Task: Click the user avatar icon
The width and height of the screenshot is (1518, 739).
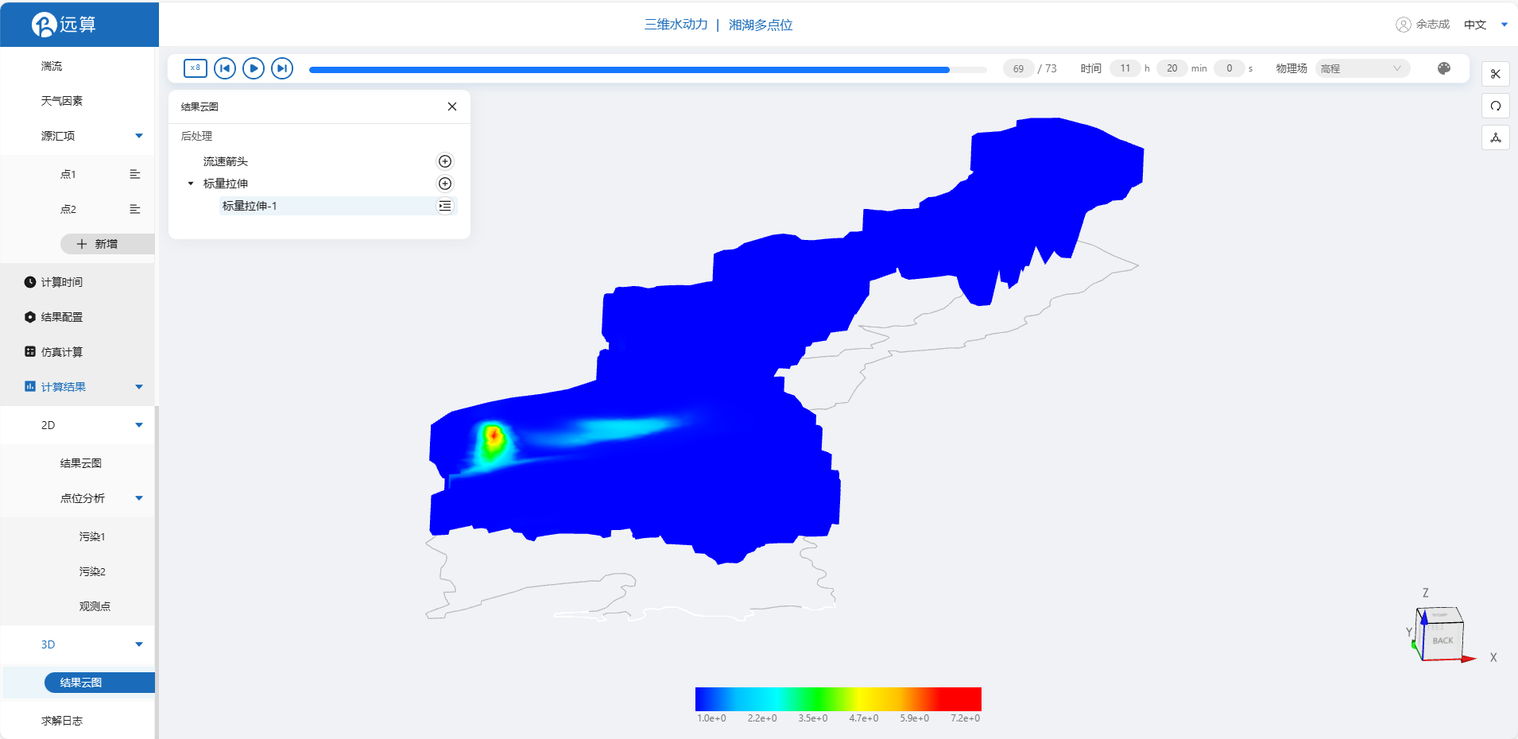Action: click(x=1404, y=25)
